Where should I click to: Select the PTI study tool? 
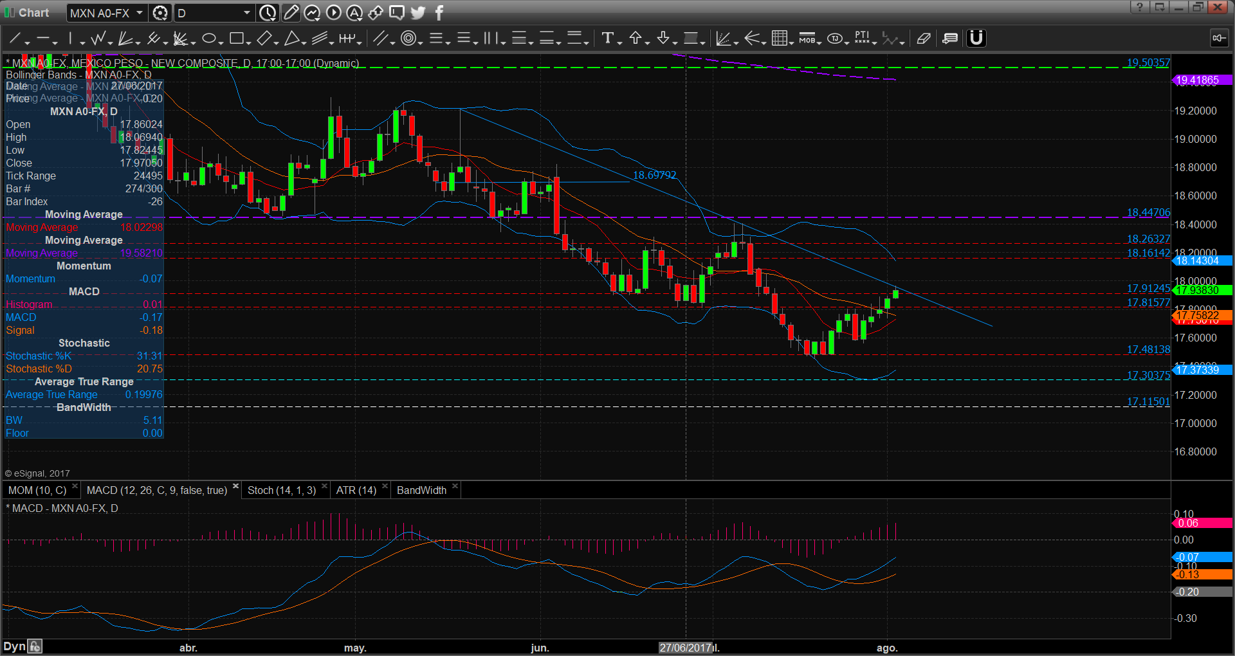(862, 39)
